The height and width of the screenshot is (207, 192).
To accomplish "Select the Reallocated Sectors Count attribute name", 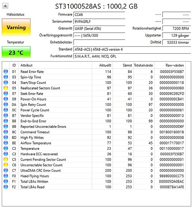I will point(40,88).
